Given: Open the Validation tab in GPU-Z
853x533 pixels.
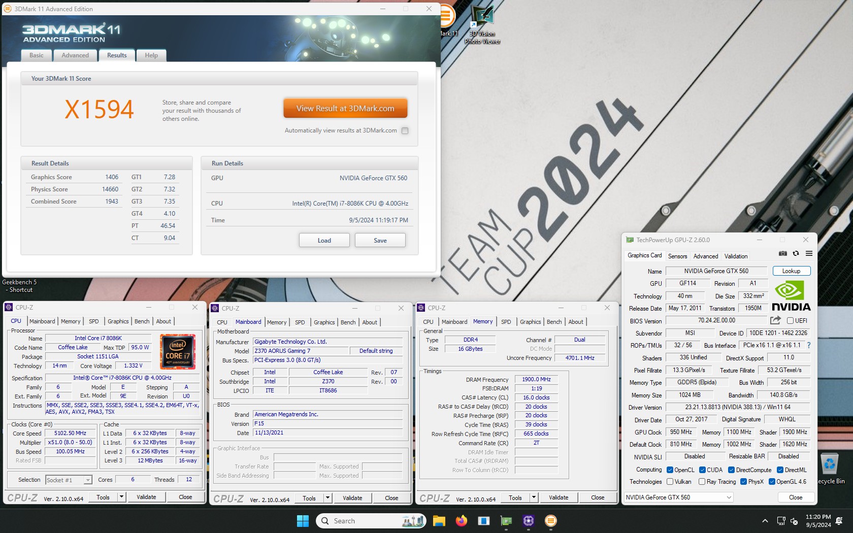Looking at the screenshot, I should click(736, 256).
